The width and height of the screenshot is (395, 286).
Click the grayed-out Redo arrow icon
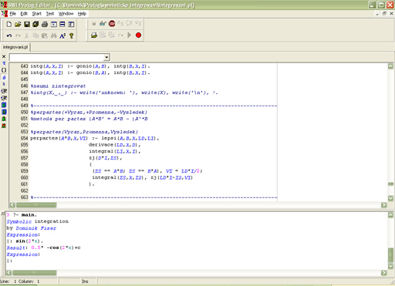click(18, 35)
